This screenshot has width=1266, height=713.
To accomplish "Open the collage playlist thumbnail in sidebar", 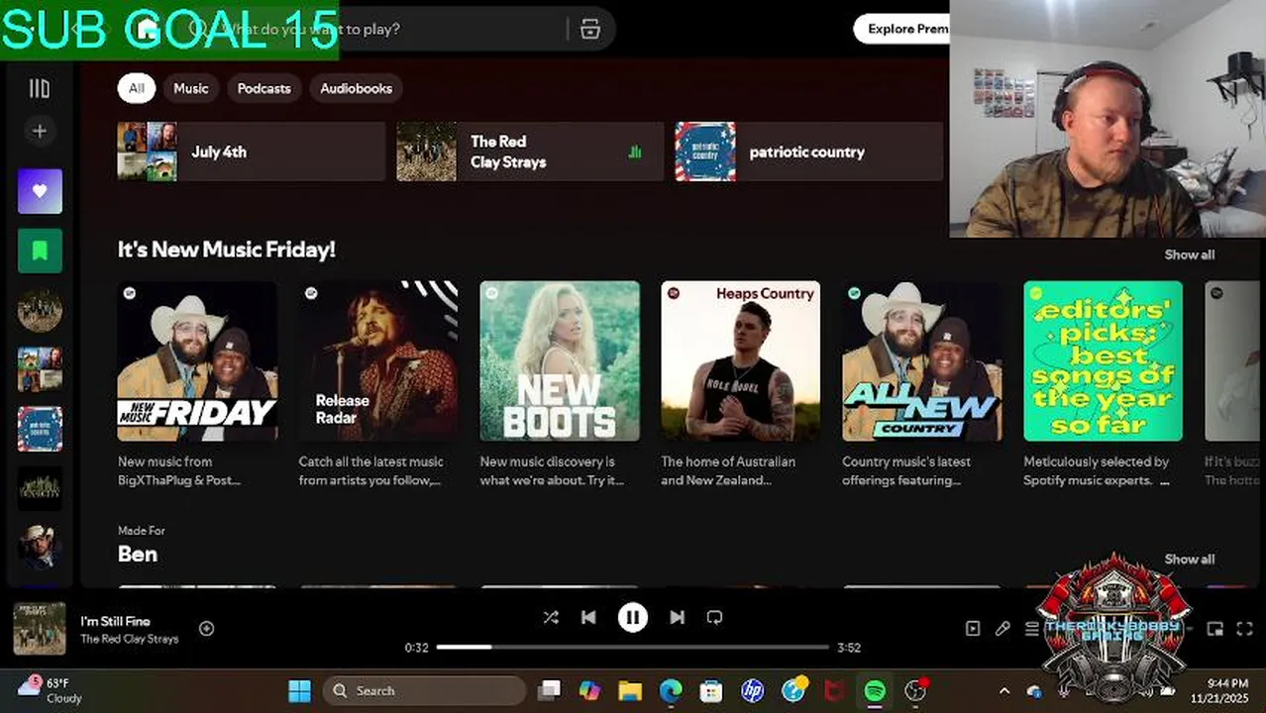I will (x=40, y=369).
